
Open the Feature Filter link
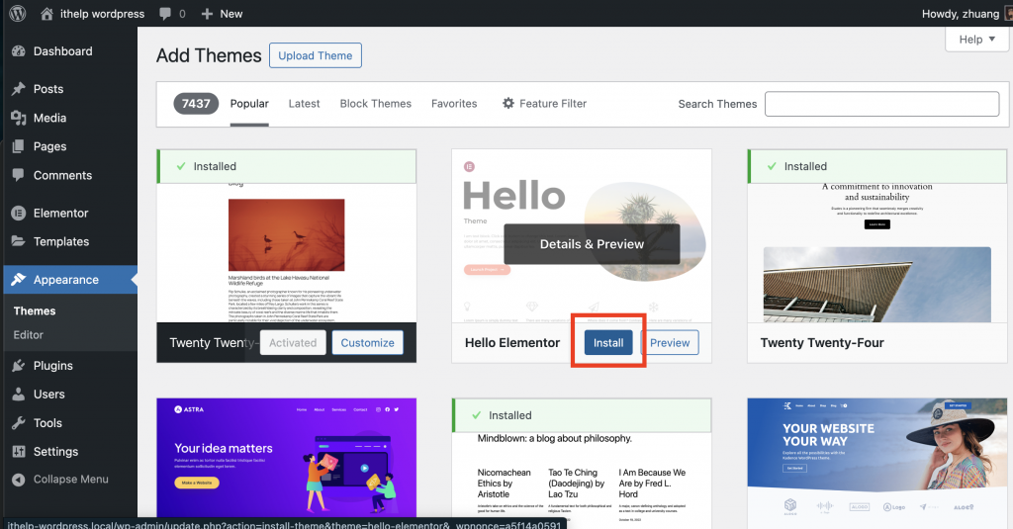click(x=545, y=104)
